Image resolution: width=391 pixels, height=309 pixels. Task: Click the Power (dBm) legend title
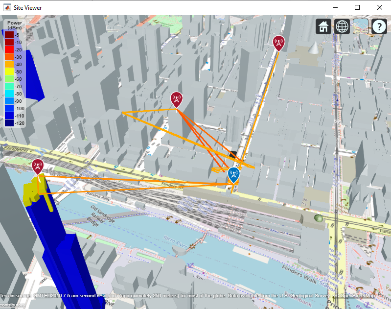click(x=15, y=25)
